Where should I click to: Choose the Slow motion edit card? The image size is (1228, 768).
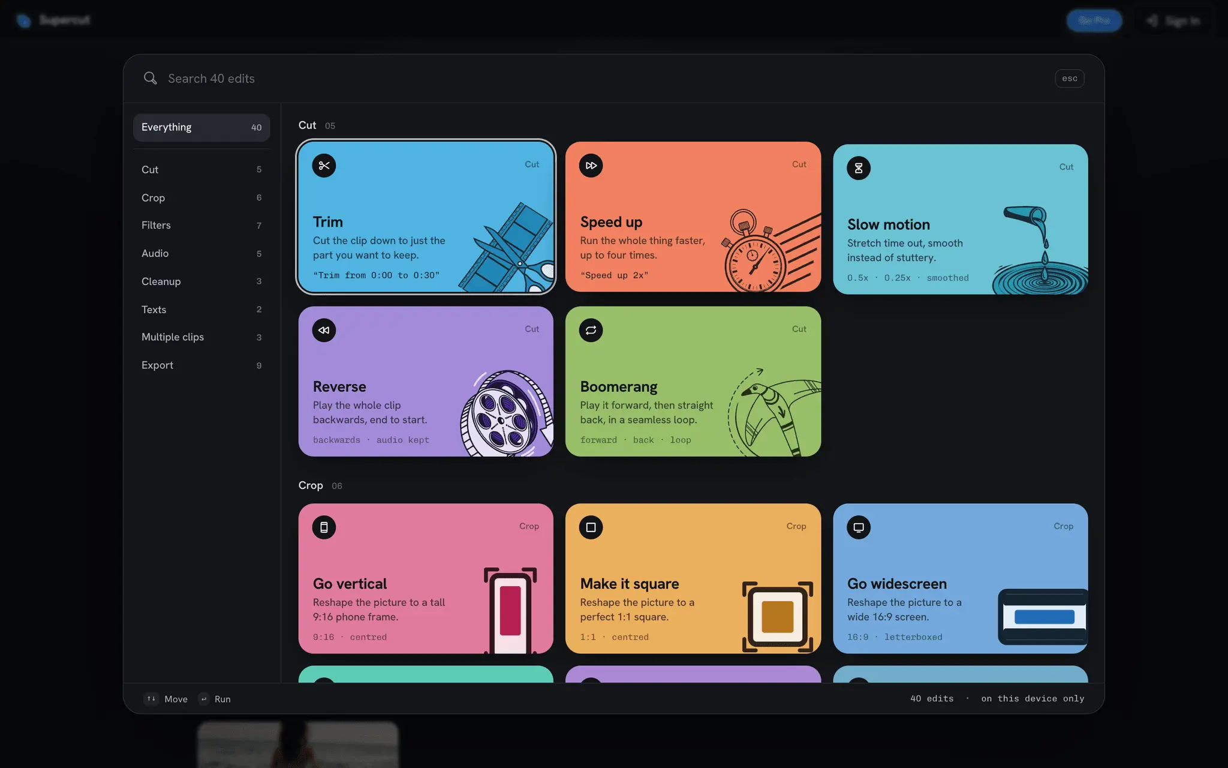point(961,219)
